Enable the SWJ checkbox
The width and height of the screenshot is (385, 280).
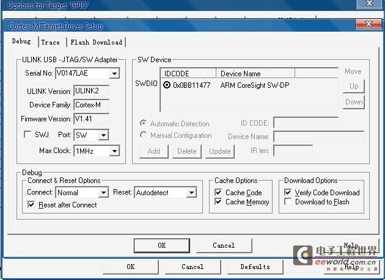28,134
